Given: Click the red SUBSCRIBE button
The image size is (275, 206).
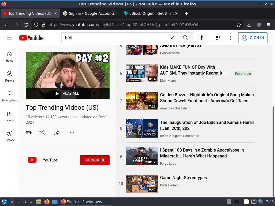Looking at the screenshot, I should pos(95,160).
